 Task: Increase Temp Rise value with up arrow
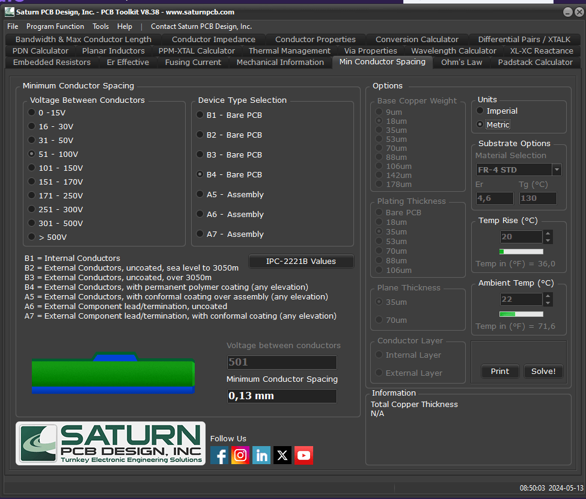pos(548,233)
